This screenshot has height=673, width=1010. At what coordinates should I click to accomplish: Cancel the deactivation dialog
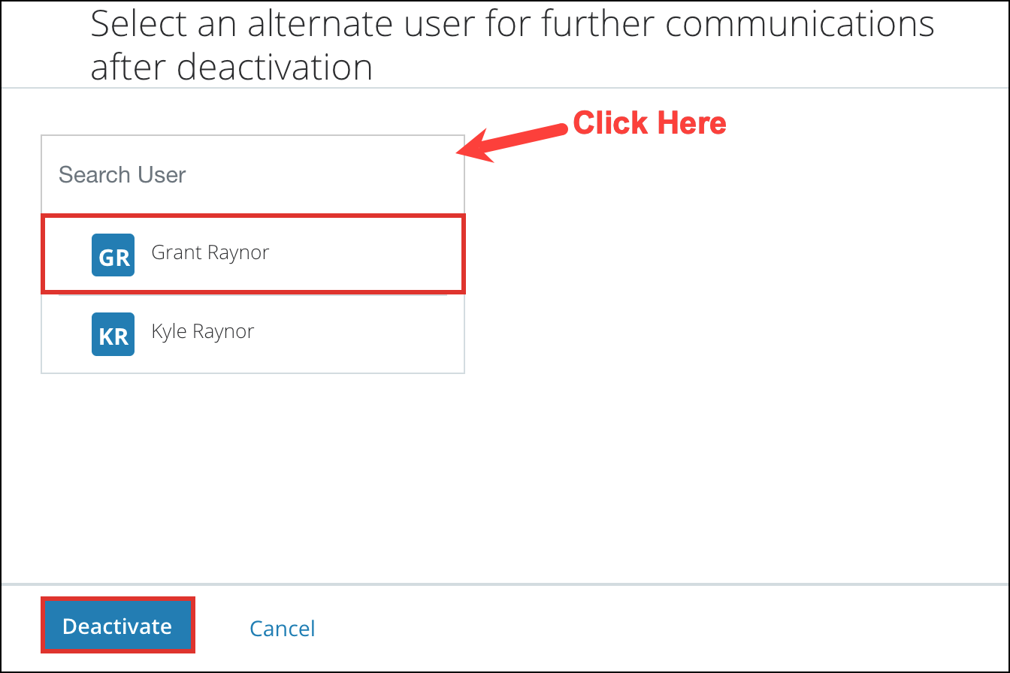(283, 628)
